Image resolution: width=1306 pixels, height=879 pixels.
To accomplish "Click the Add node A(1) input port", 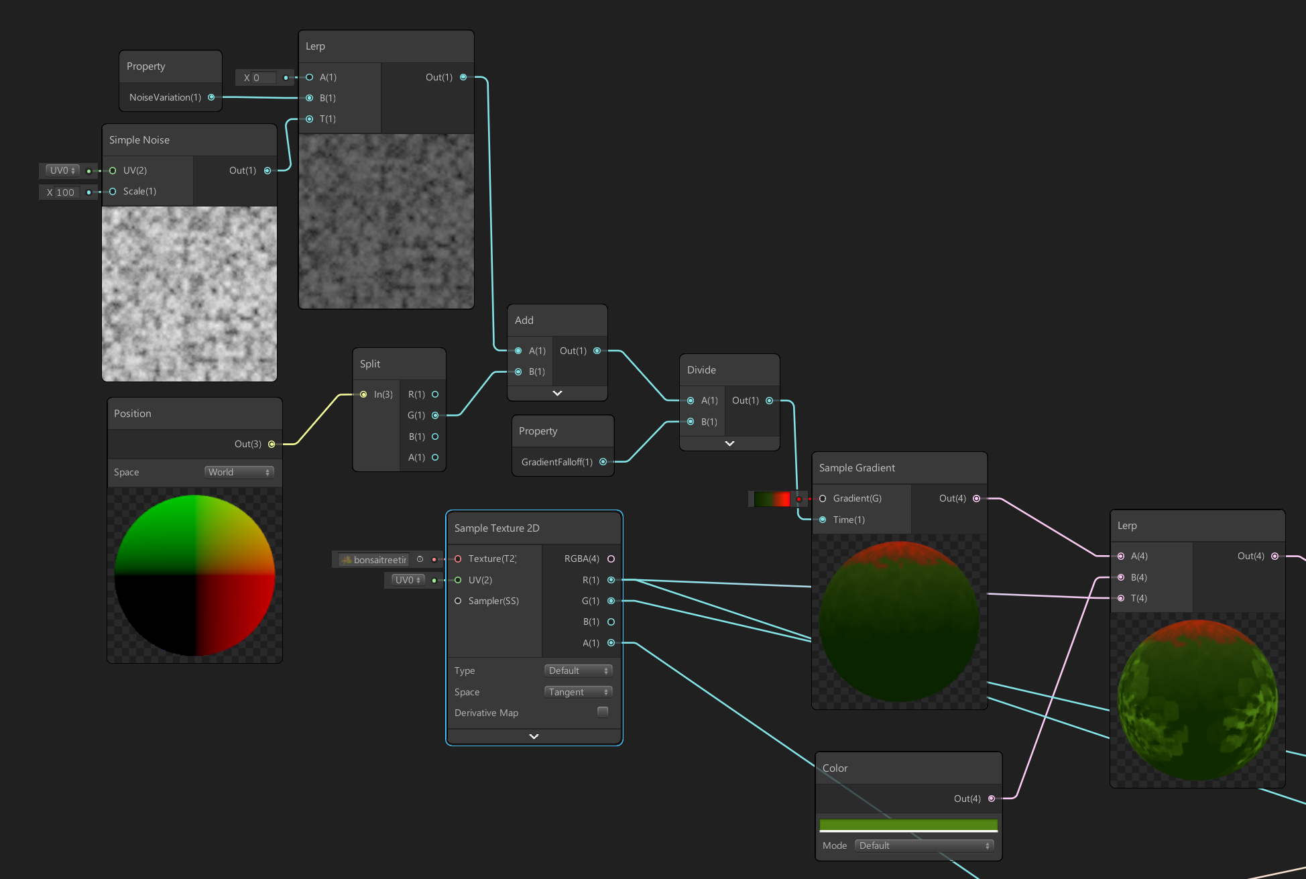I will pyautogui.click(x=518, y=351).
